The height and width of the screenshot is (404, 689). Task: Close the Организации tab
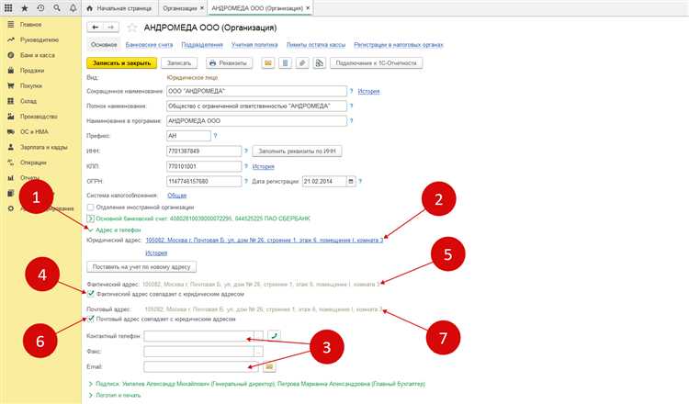202,8
